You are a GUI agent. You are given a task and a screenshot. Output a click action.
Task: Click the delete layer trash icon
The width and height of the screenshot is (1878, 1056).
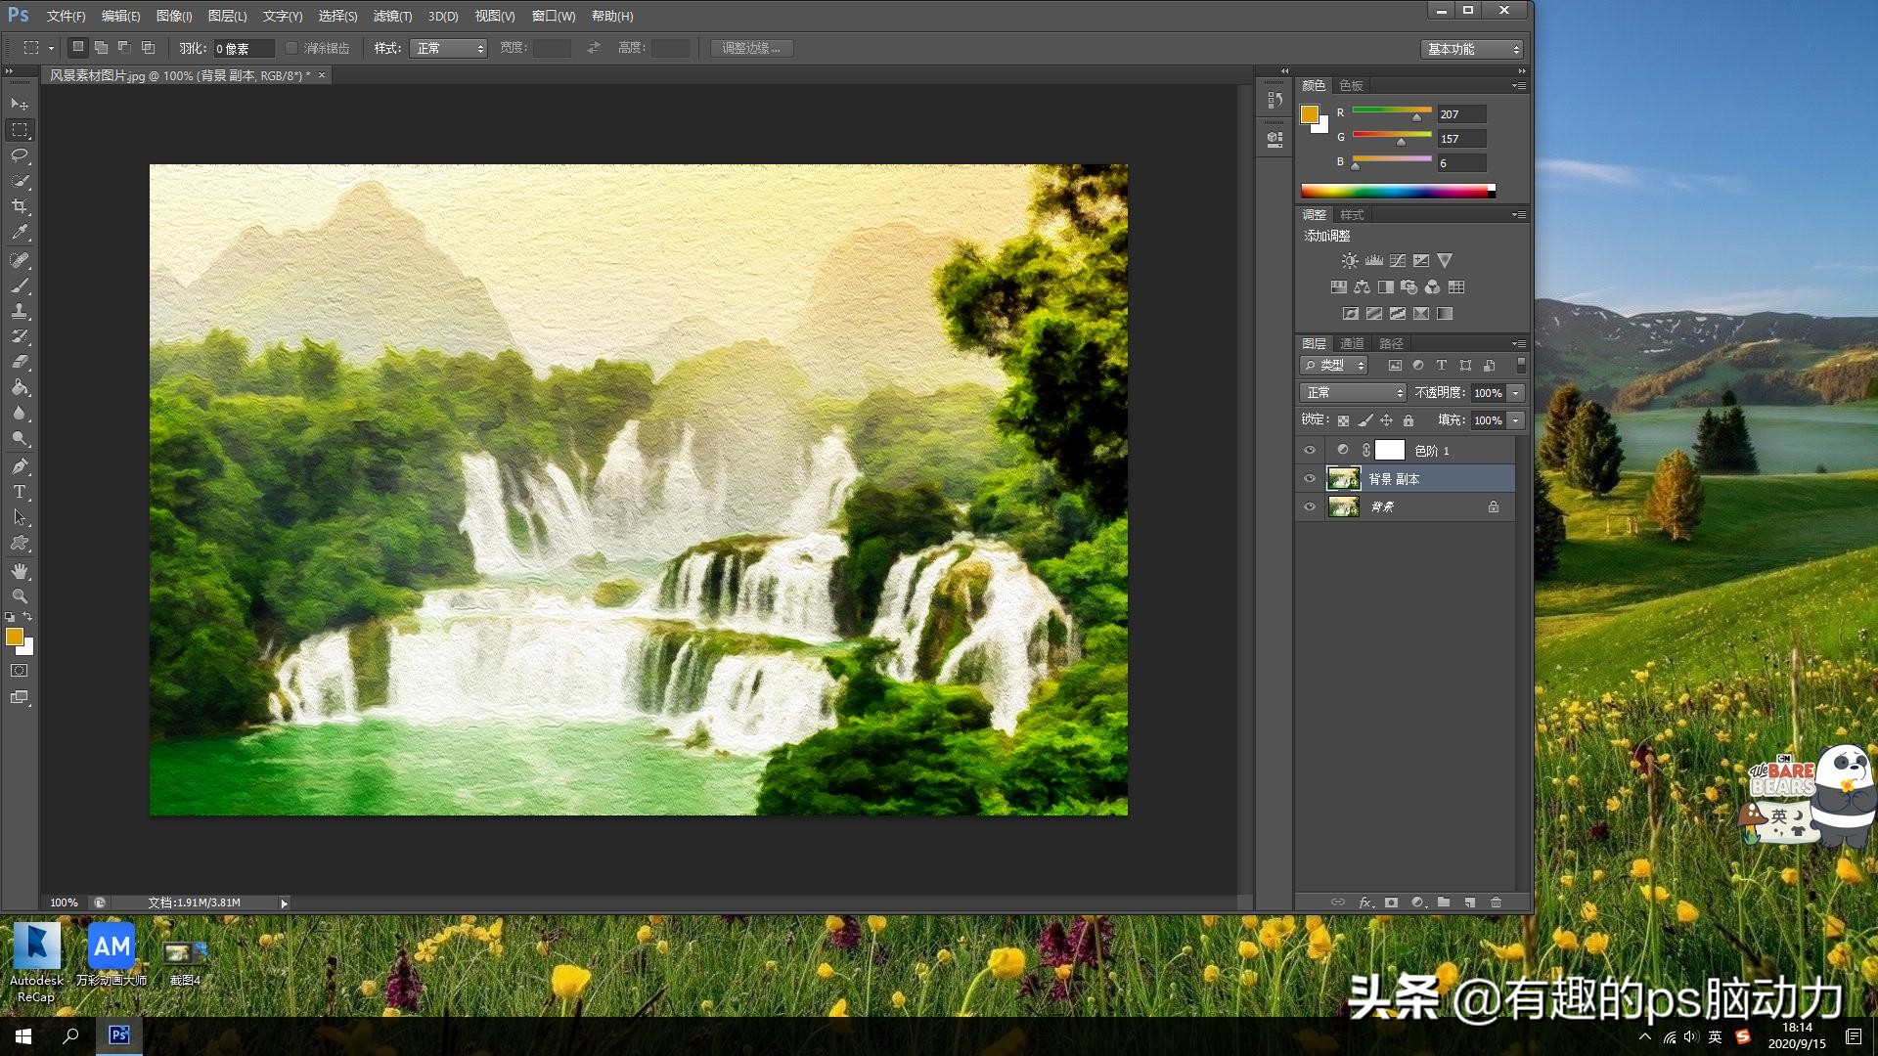[1496, 902]
